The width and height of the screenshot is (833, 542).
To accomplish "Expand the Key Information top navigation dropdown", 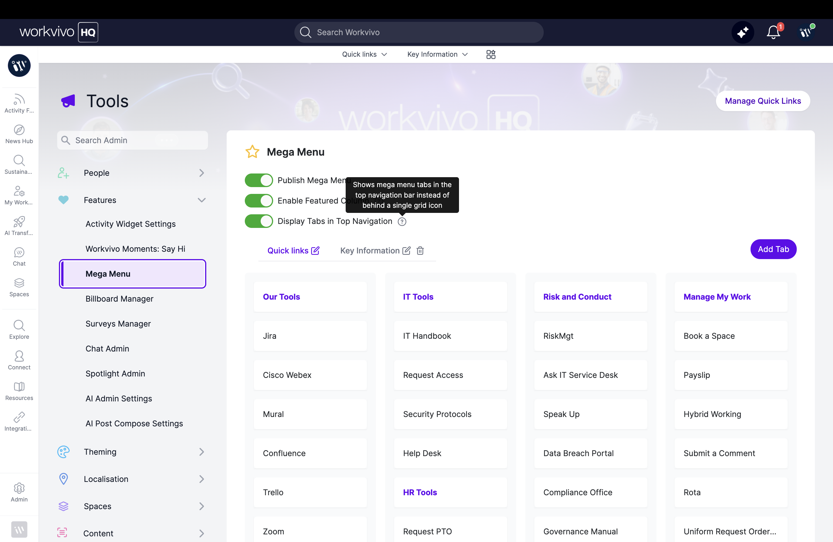I will tap(437, 54).
